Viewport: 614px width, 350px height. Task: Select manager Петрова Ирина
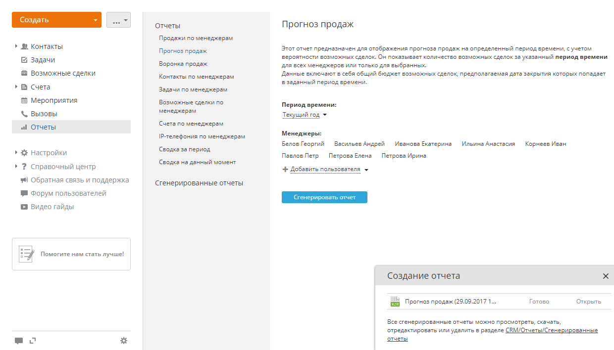[404, 156]
